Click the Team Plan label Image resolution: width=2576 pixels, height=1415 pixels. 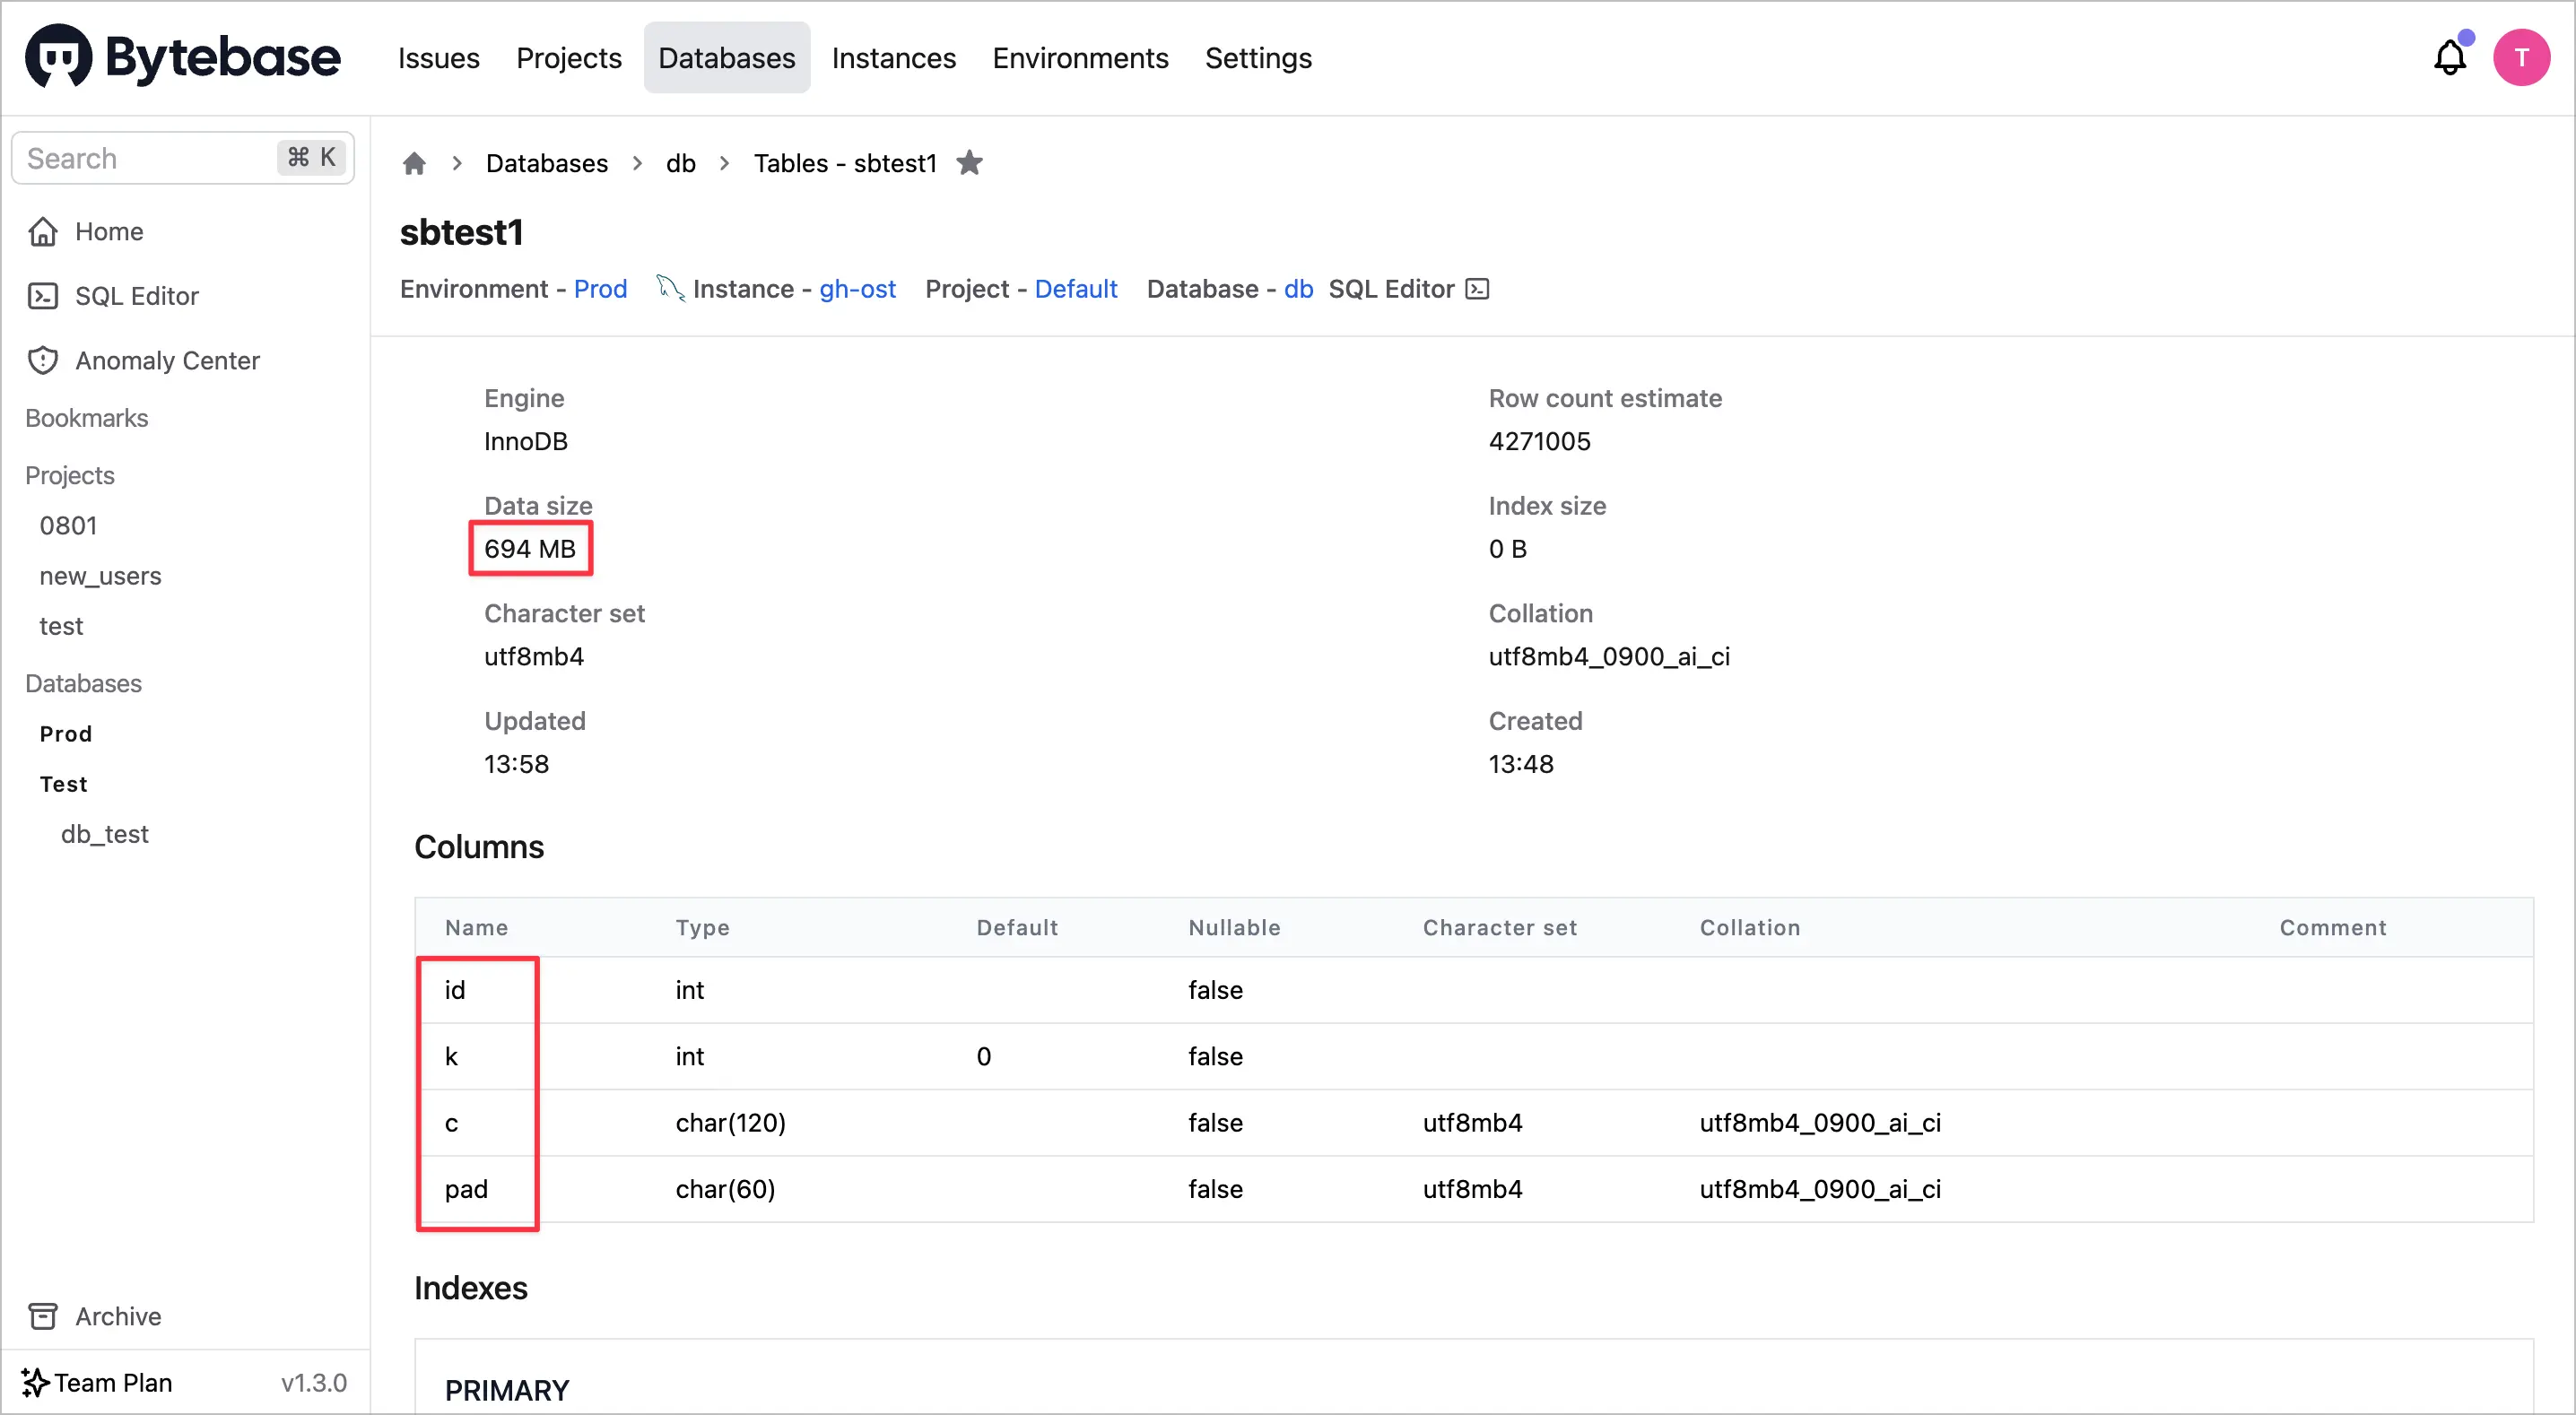point(112,1382)
